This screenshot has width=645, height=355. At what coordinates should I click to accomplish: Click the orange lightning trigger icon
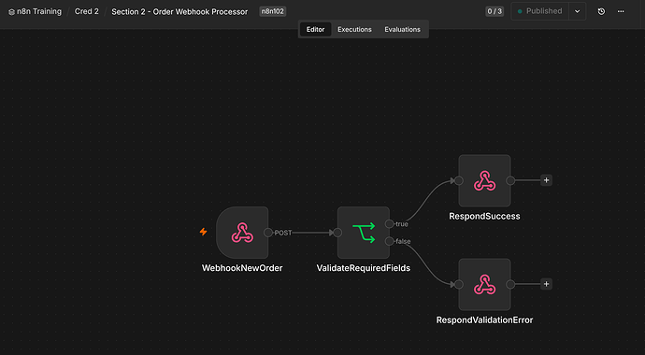[203, 232]
